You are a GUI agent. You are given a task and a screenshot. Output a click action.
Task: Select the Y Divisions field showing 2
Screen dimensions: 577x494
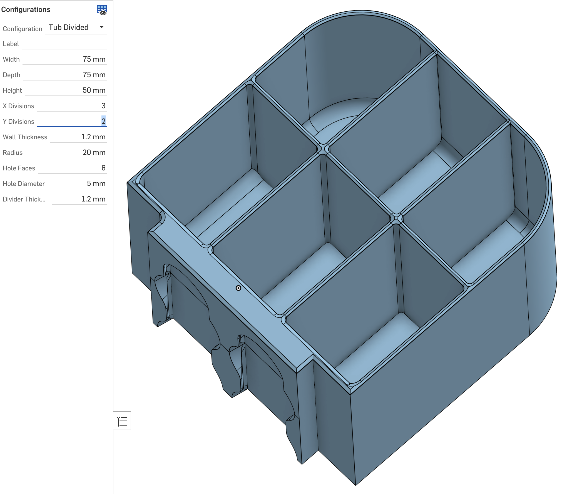[x=72, y=122]
